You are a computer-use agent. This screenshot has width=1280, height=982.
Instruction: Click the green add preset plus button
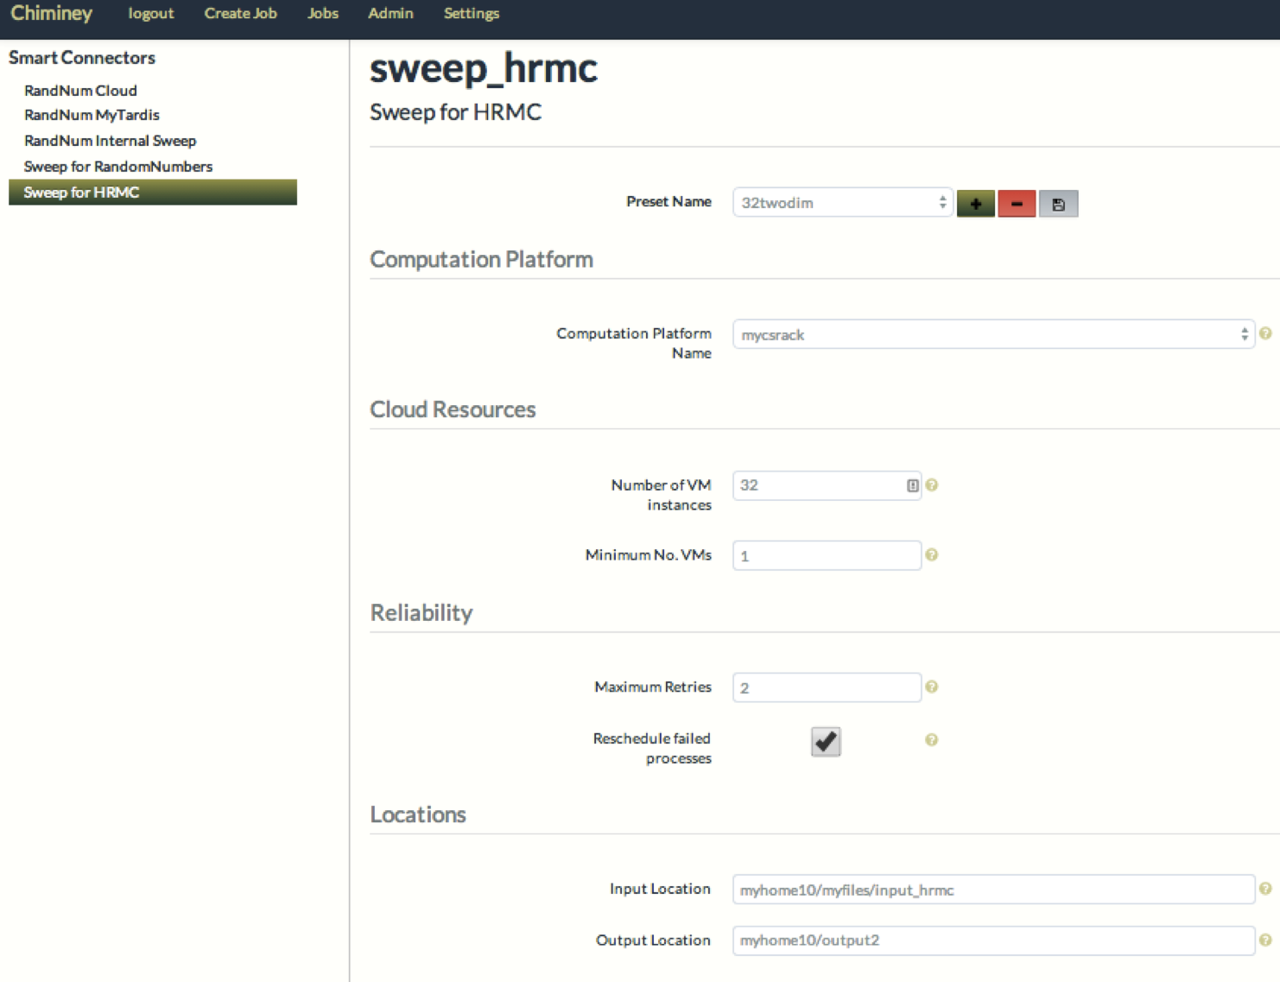(x=975, y=204)
